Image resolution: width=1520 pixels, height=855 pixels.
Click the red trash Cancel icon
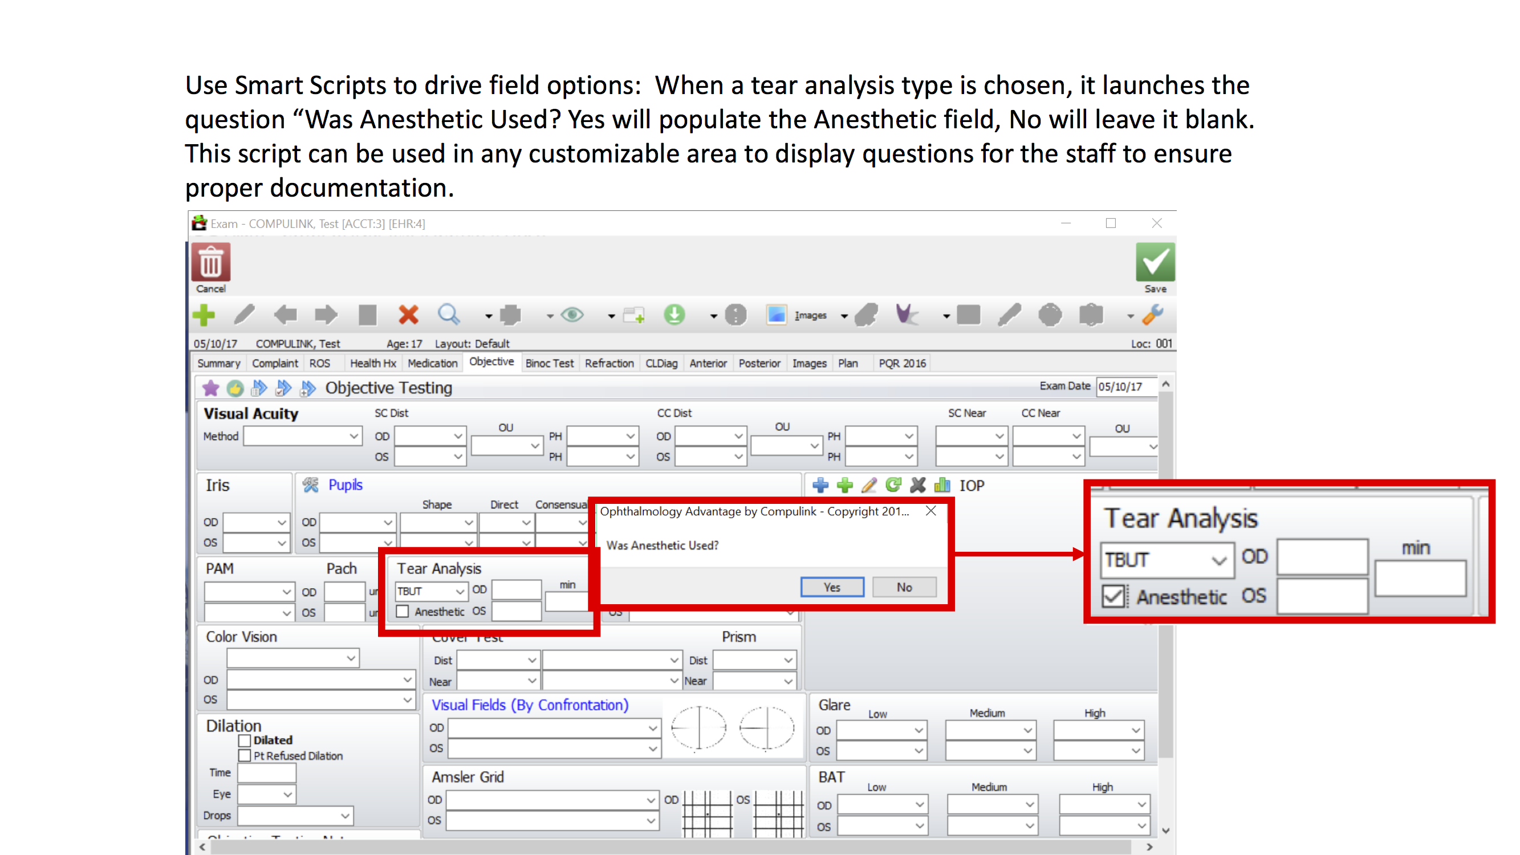pos(210,263)
